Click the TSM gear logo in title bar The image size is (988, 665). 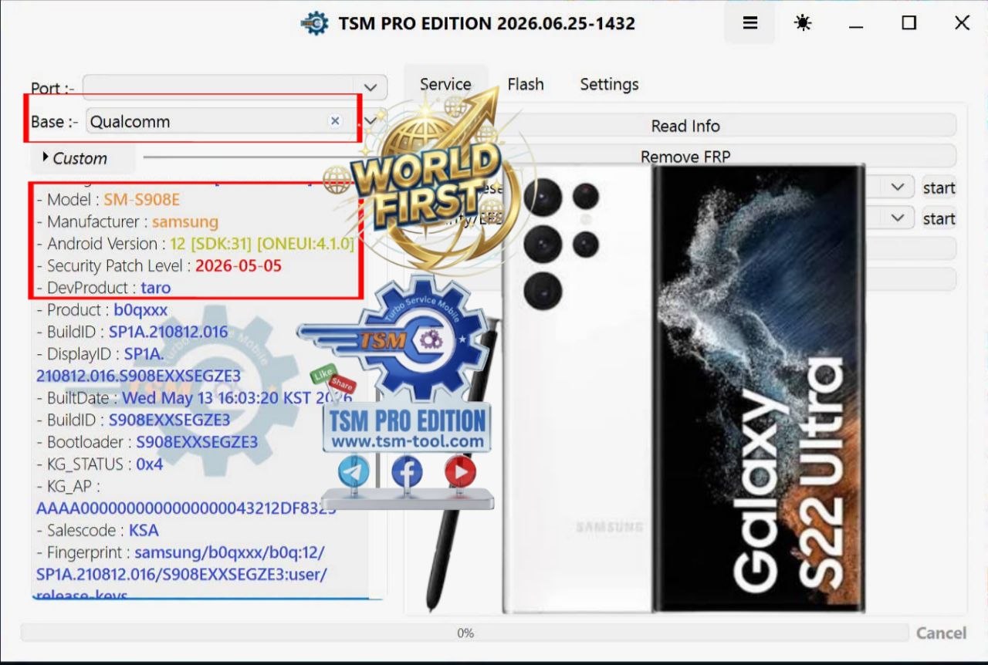(314, 23)
